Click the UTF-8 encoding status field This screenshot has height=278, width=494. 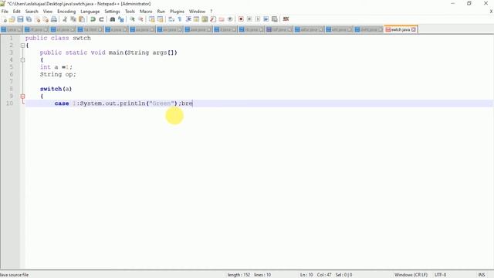[440, 275]
